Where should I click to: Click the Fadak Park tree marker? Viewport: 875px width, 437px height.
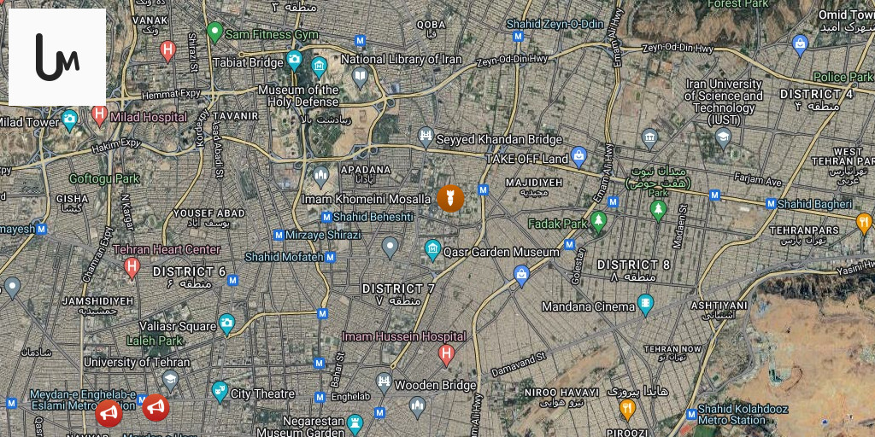599,223
